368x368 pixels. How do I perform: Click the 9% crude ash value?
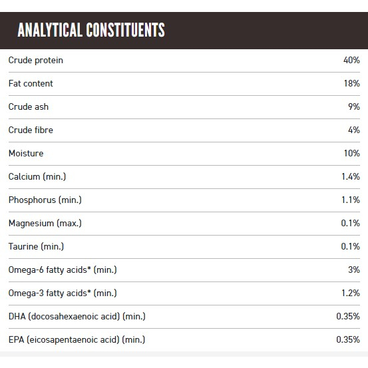click(353, 106)
